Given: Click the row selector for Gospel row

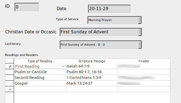Looking at the screenshot, I should (x=9, y=83).
